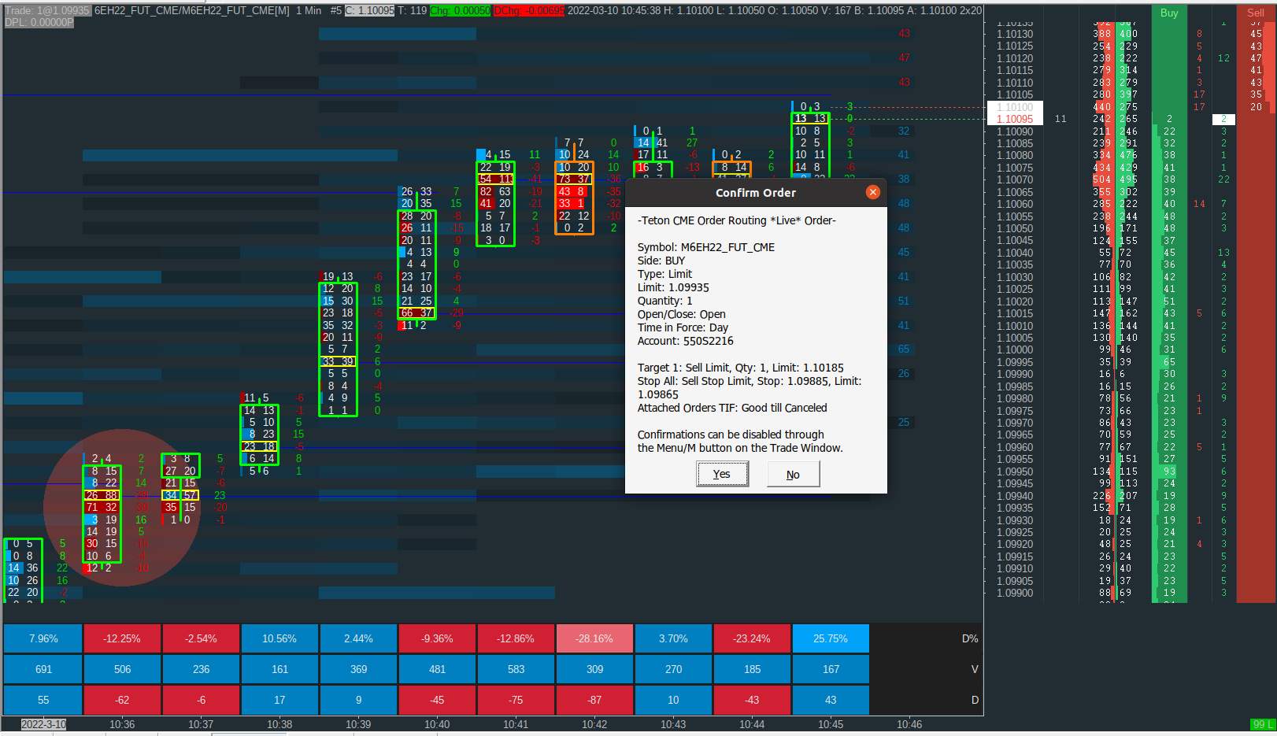Click the 691 volume cell
The height and width of the screenshot is (736, 1277).
[43, 669]
